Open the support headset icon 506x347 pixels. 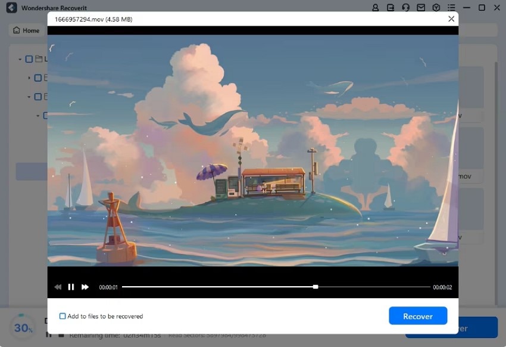405,7
